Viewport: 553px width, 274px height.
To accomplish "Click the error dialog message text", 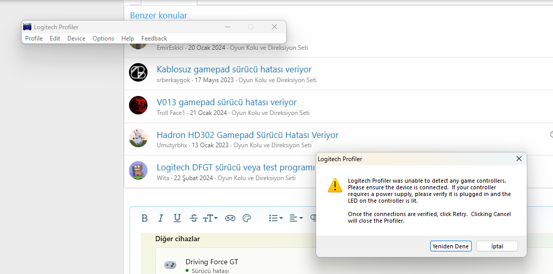I will [429, 201].
